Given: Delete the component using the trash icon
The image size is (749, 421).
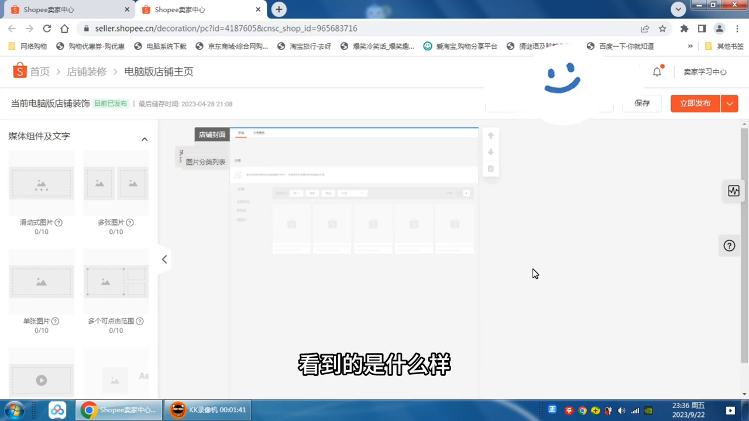Looking at the screenshot, I should (490, 168).
